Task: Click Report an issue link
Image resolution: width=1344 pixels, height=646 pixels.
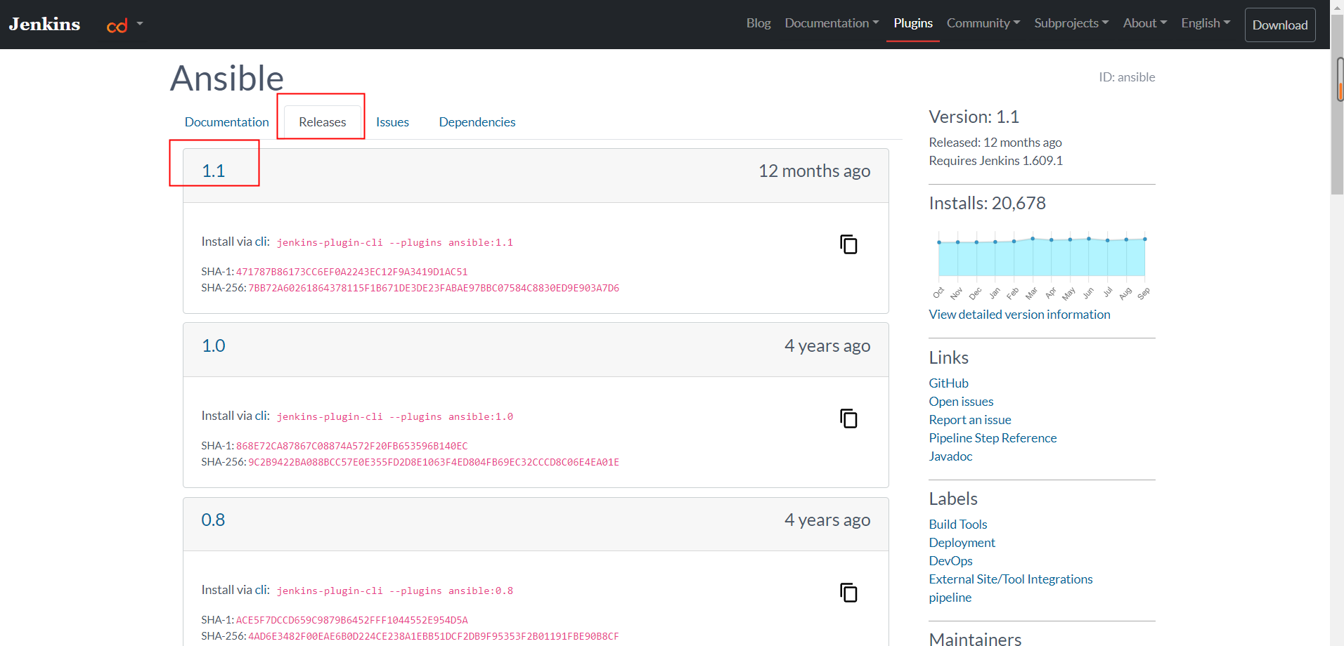Action: tap(970, 420)
